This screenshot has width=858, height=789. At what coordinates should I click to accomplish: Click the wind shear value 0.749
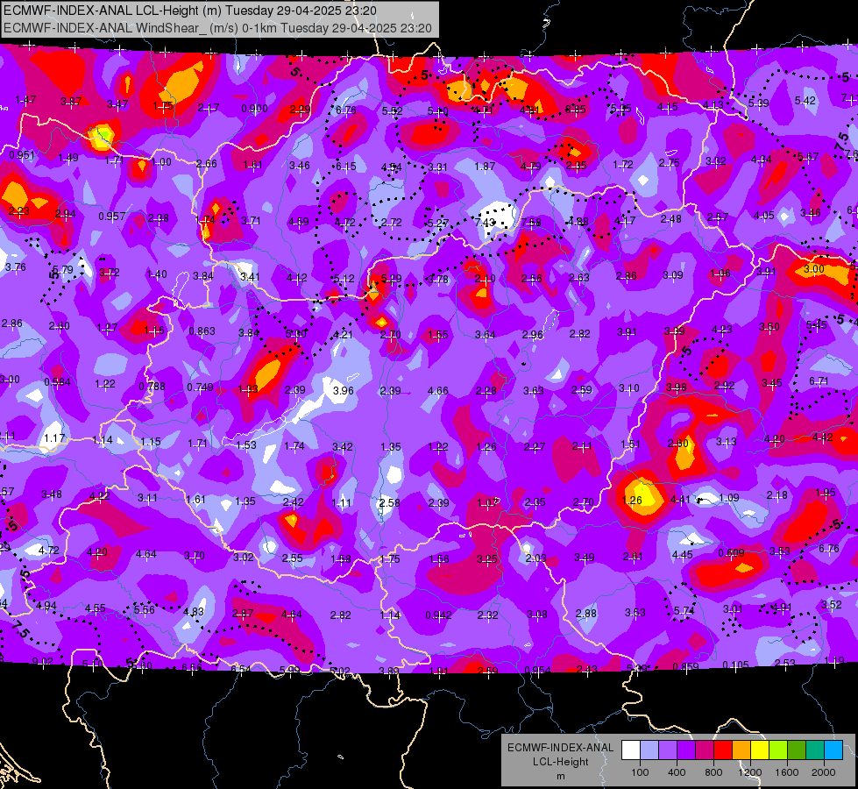click(201, 387)
